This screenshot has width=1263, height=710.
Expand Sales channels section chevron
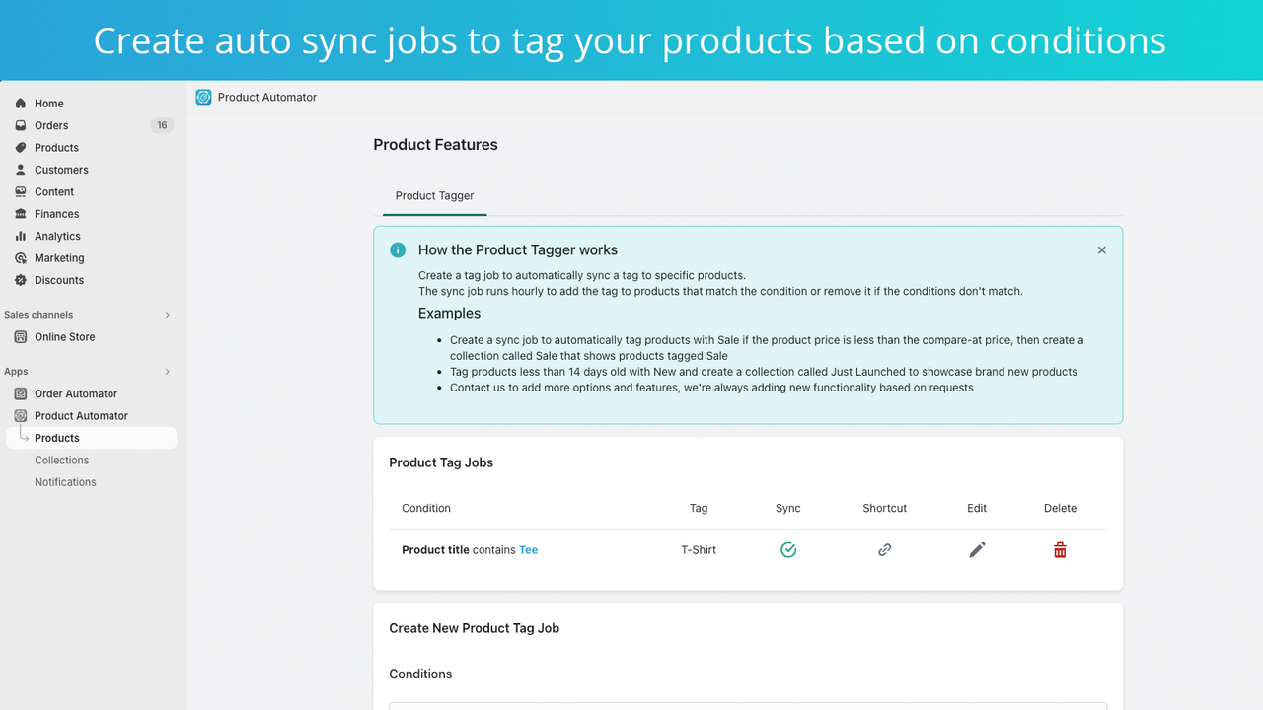click(167, 315)
